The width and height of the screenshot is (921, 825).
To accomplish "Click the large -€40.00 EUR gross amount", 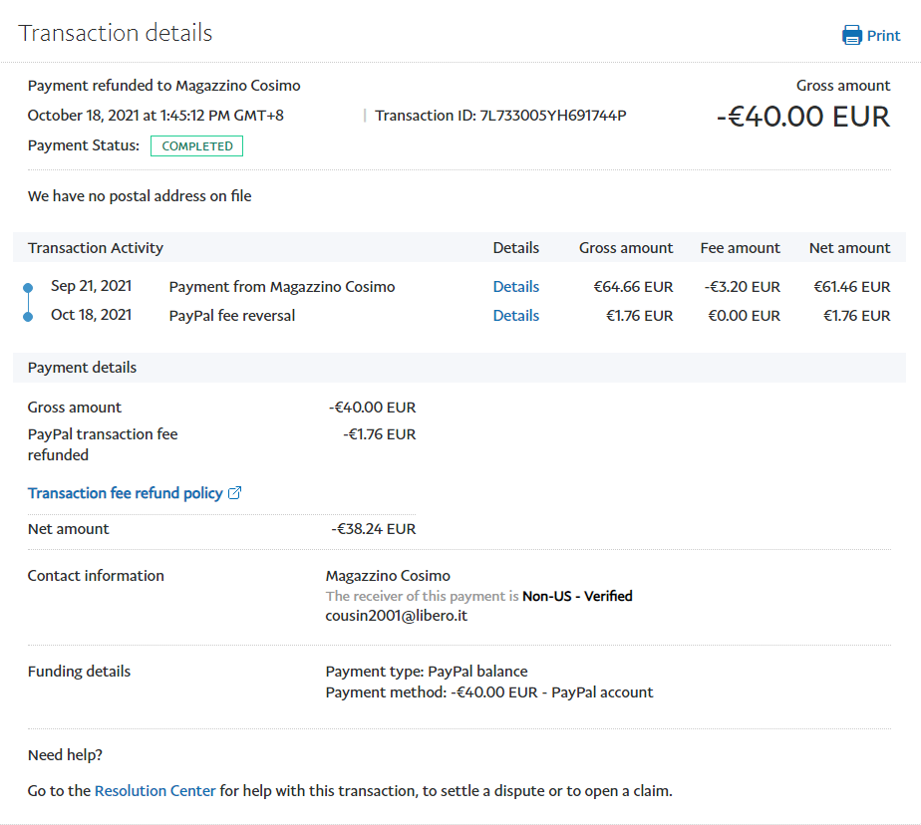I will [802, 117].
